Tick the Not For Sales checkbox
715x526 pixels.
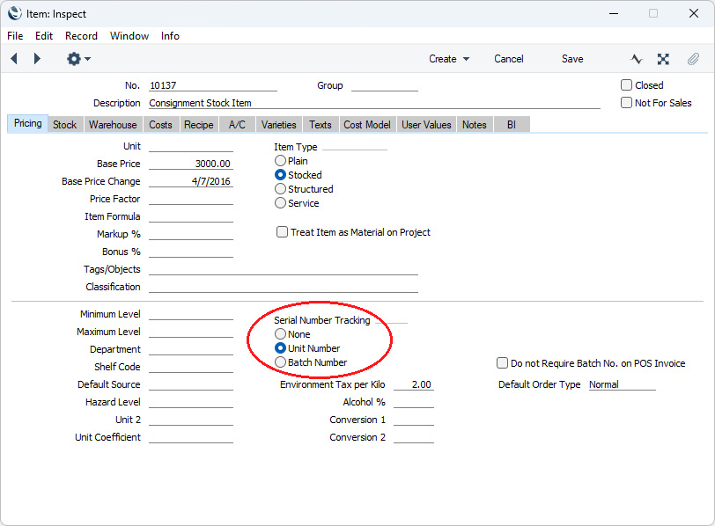627,103
